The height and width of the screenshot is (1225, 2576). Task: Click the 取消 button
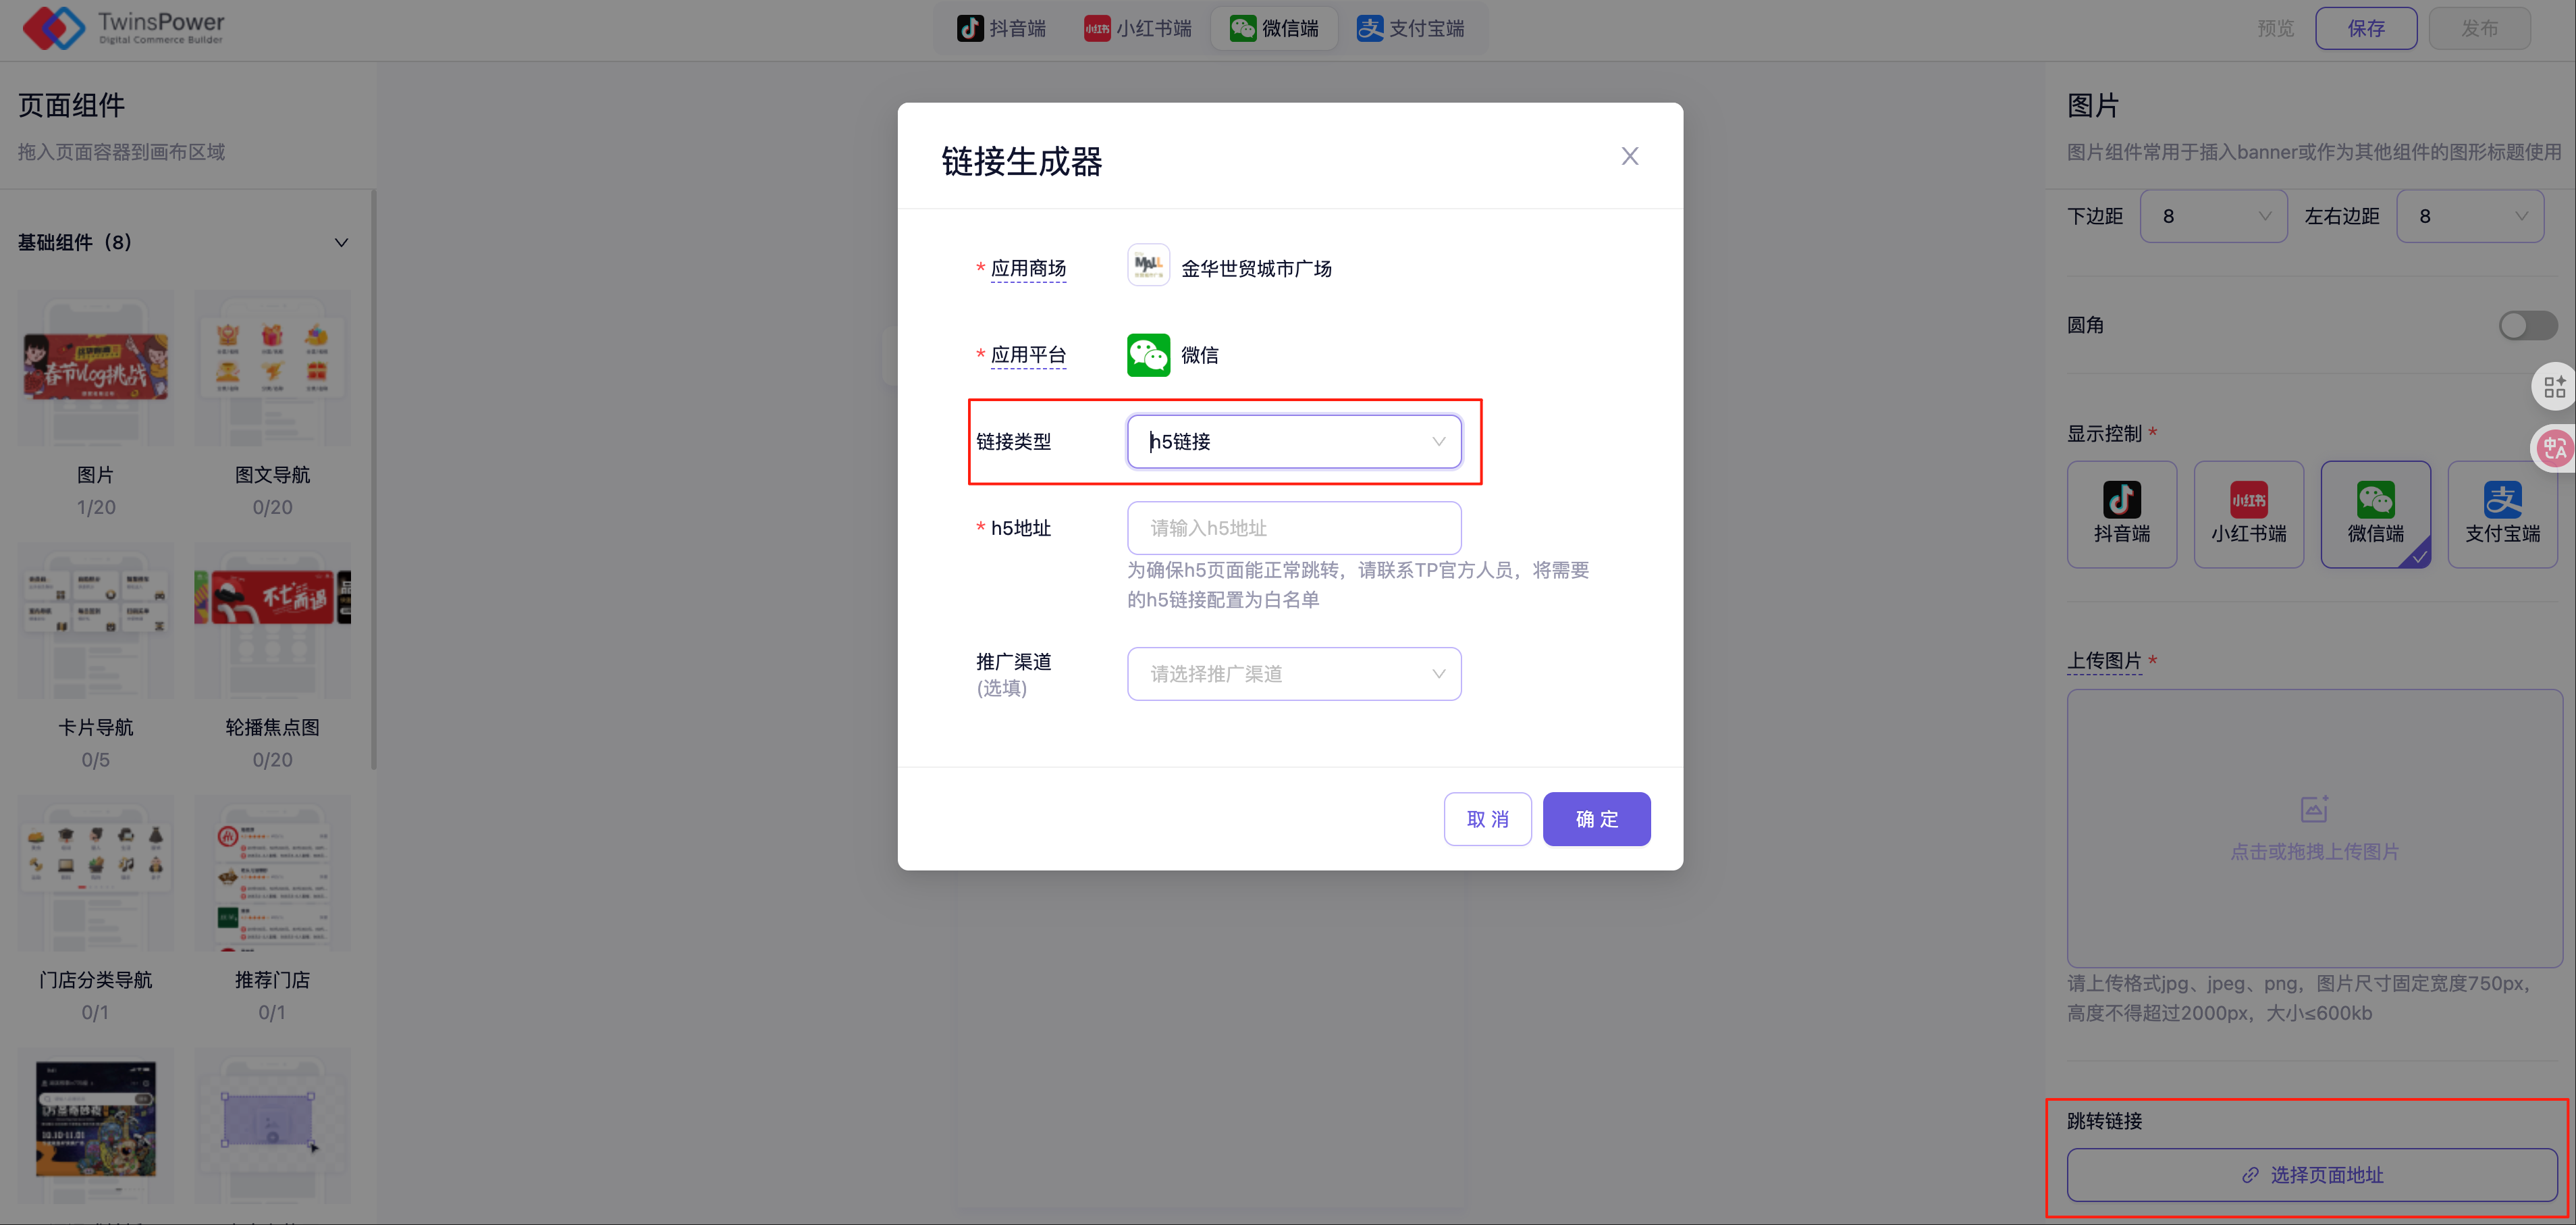[1487, 819]
